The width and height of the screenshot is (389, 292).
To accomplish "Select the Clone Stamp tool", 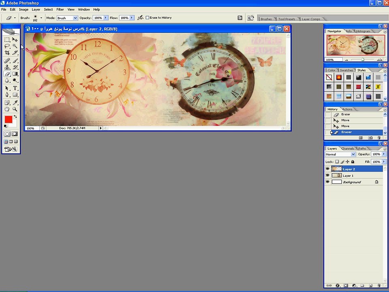I will (7, 67).
